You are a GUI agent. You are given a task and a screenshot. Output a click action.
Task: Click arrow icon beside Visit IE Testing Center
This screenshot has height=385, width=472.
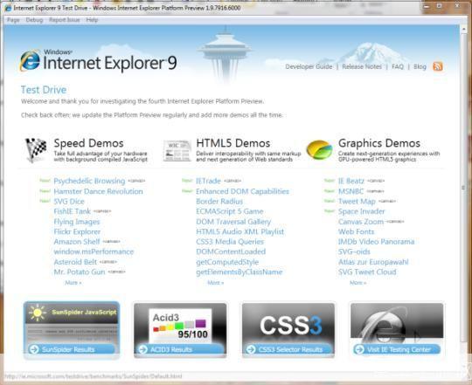tap(359, 349)
